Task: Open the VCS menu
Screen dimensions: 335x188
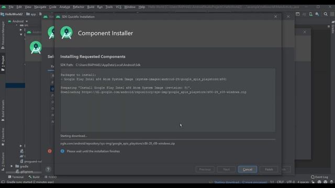Action: [x=118, y=7]
